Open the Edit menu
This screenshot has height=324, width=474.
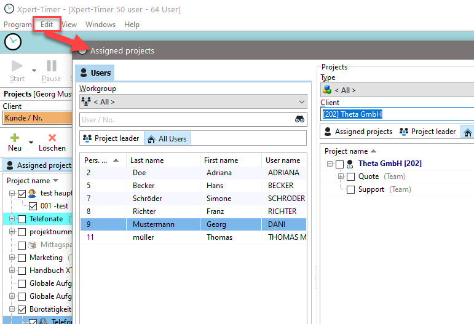coord(47,25)
